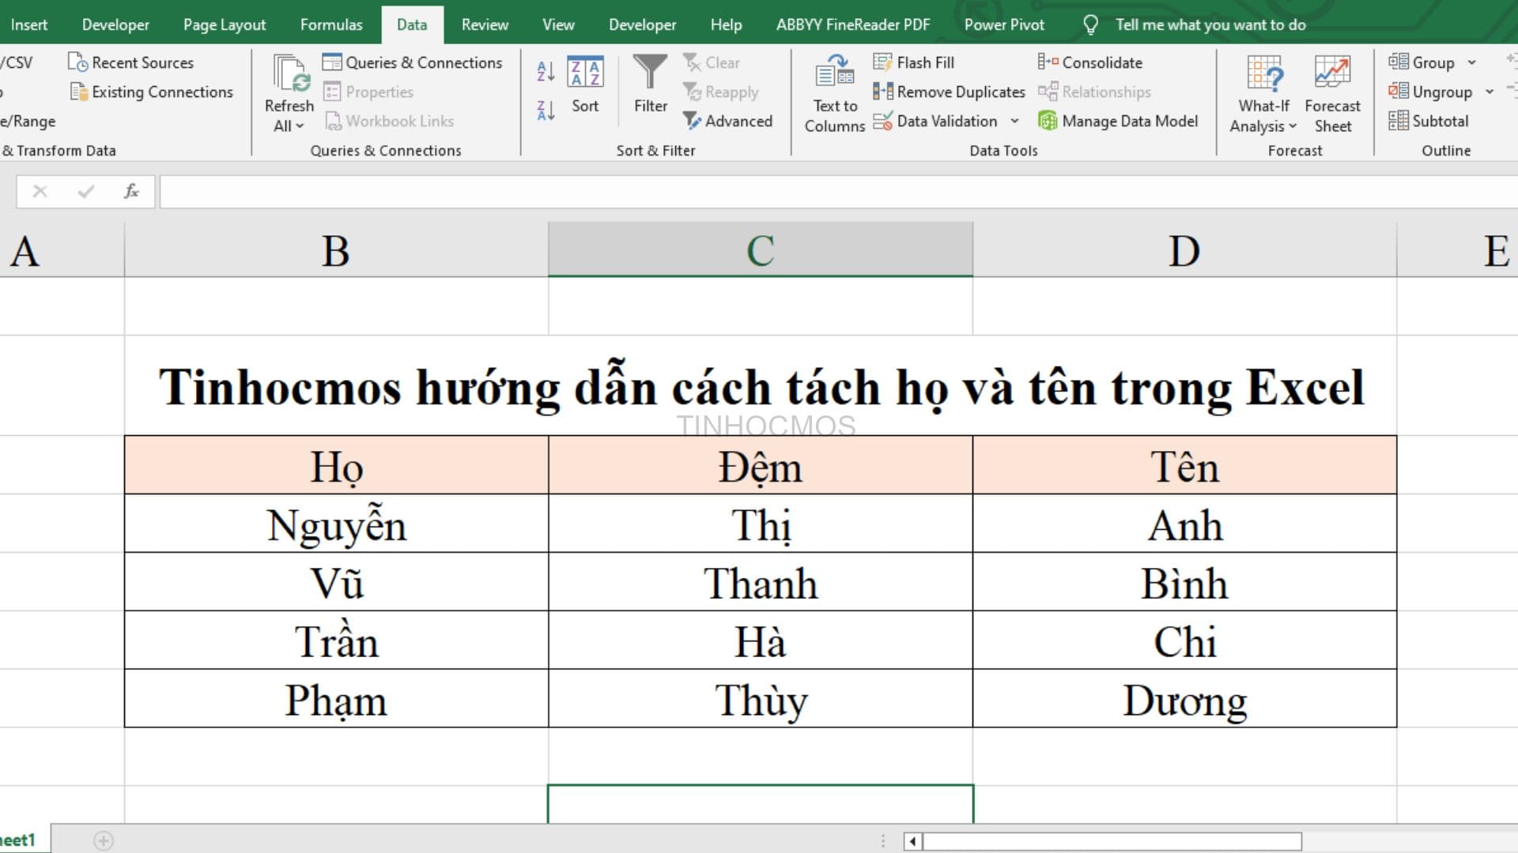Image resolution: width=1518 pixels, height=853 pixels.
Task: Click the Đệm header cell
Action: coord(760,465)
